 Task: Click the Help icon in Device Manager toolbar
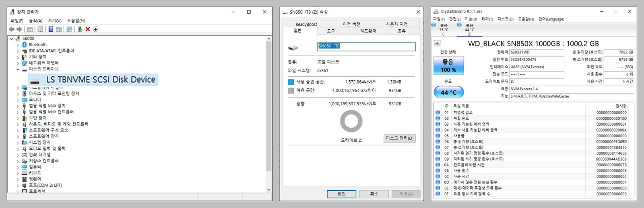click(x=51, y=29)
